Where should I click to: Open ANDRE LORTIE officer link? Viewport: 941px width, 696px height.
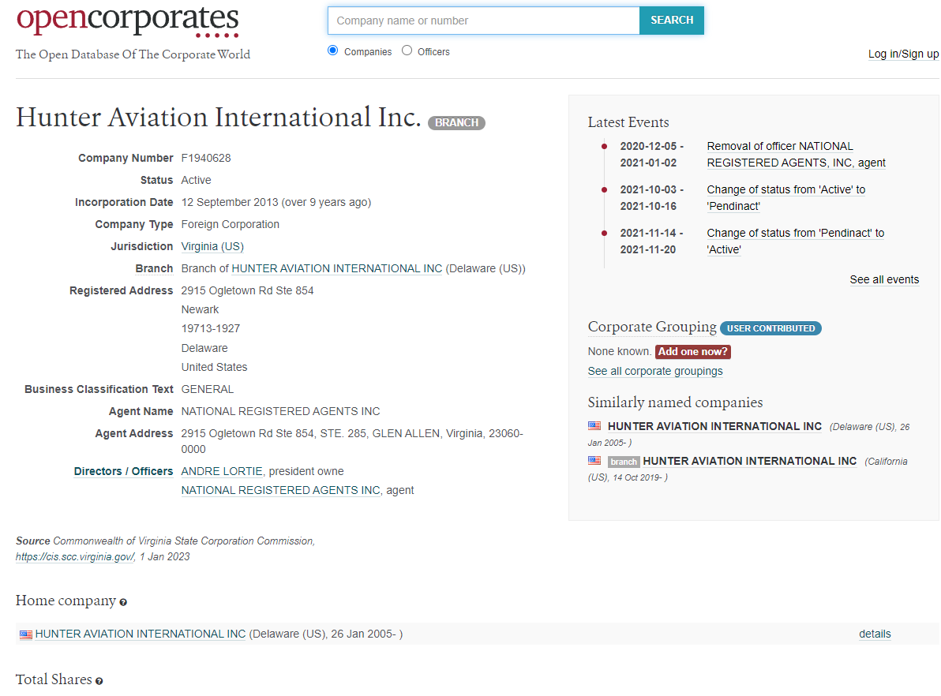point(222,472)
